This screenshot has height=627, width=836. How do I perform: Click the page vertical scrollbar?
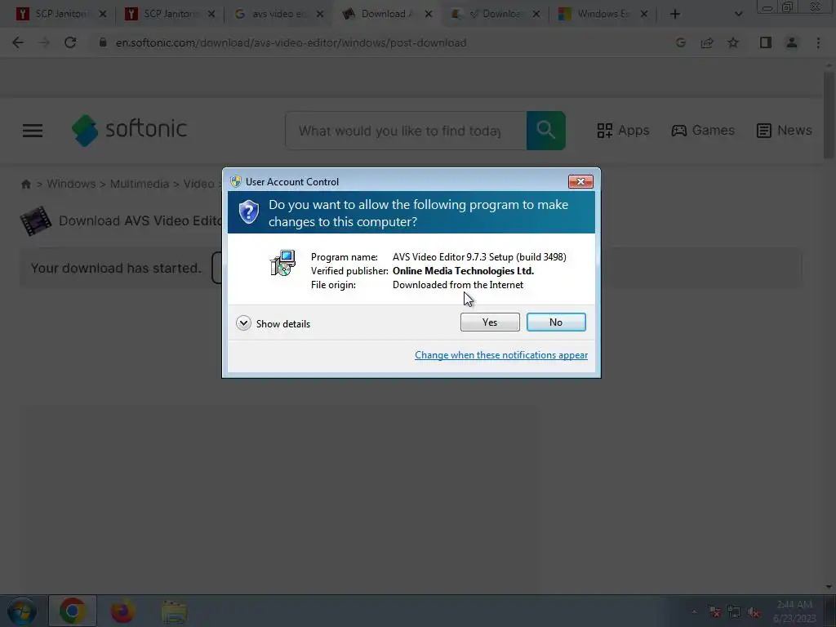coord(829,114)
